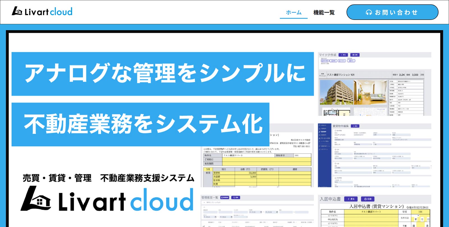Click the 入居申込書 戻る button
Image resolution: width=449 pixels, height=227 pixels.
point(351,199)
